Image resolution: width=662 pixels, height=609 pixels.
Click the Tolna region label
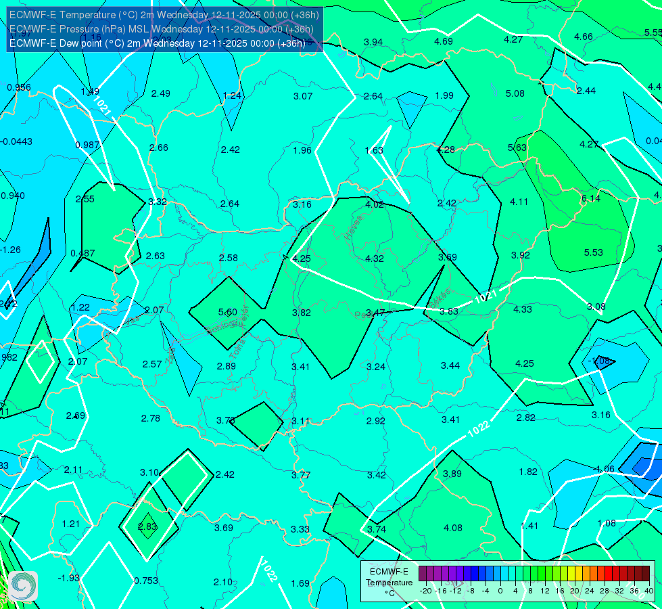click(237, 349)
